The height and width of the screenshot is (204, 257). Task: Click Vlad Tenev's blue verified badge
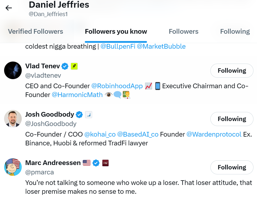pyautogui.click(x=65, y=66)
